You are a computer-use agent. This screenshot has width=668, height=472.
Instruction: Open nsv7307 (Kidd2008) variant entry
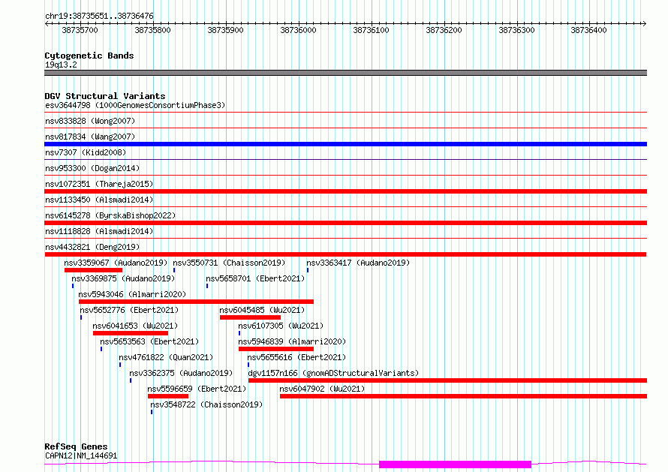pos(86,152)
